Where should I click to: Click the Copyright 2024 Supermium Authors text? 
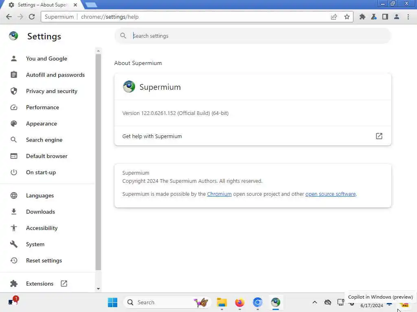pos(192,181)
